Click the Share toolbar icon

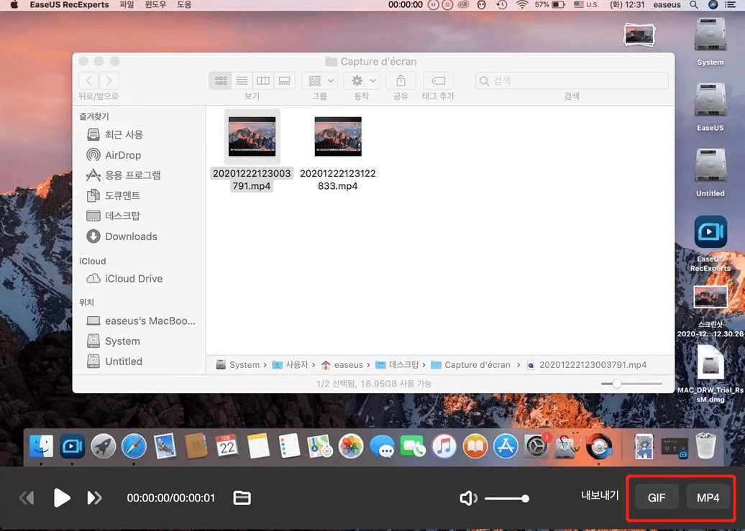pyautogui.click(x=401, y=80)
